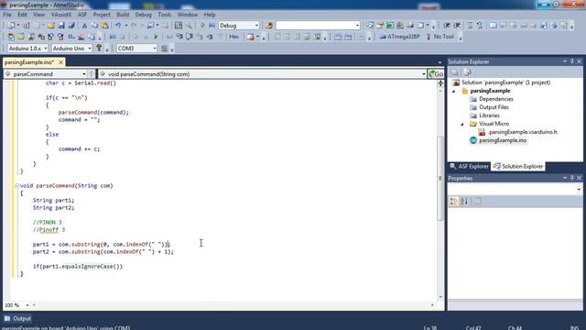586x330 pixels.
Task: Click the No Tool button
Action: point(439,37)
